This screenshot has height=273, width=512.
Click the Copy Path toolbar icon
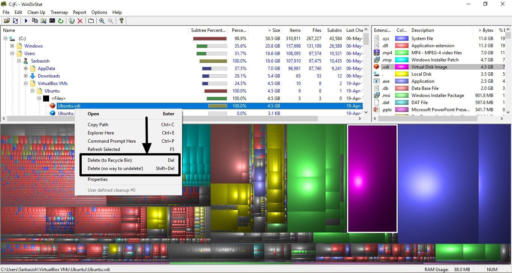coord(35,21)
